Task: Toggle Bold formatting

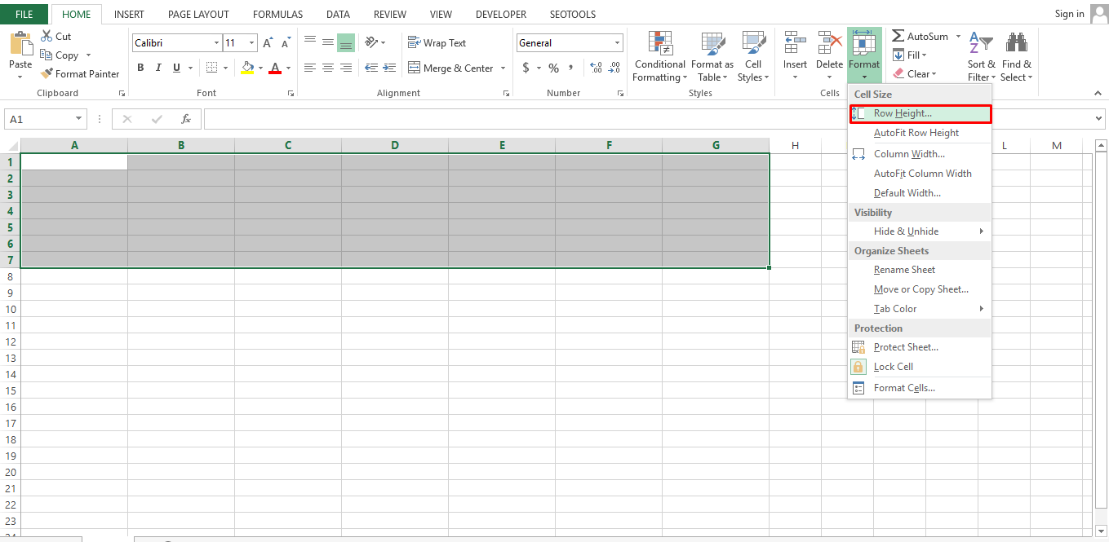Action: [x=140, y=68]
